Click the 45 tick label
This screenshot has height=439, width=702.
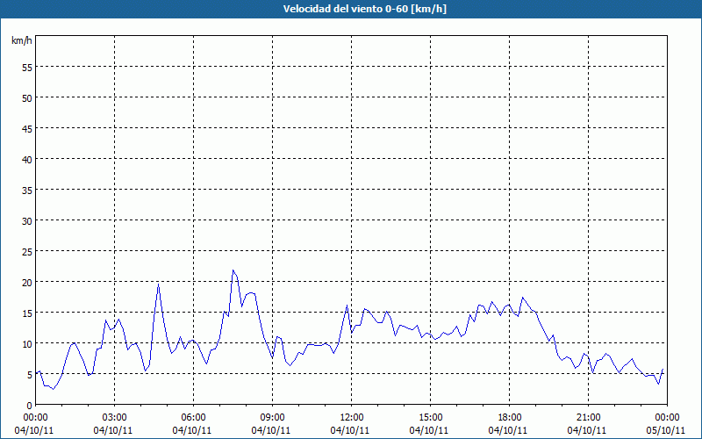27,128
